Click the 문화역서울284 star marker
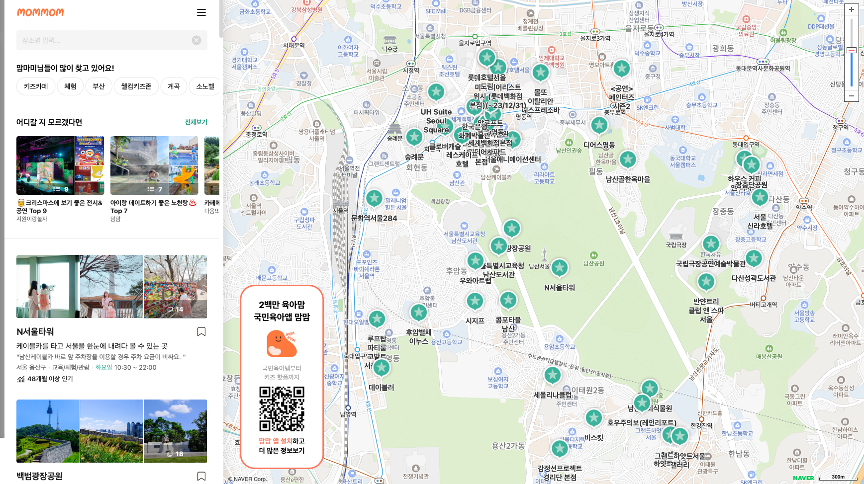Screen dimensions: 864x484 [x=374, y=199]
